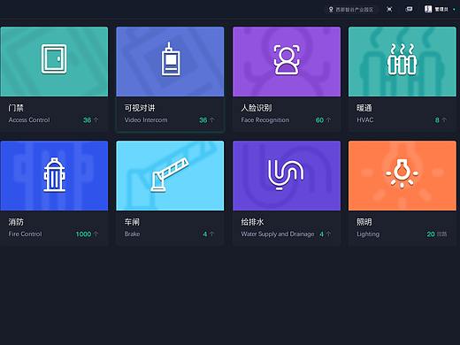Click the up arrow beside Water Supply's 4

click(x=328, y=234)
